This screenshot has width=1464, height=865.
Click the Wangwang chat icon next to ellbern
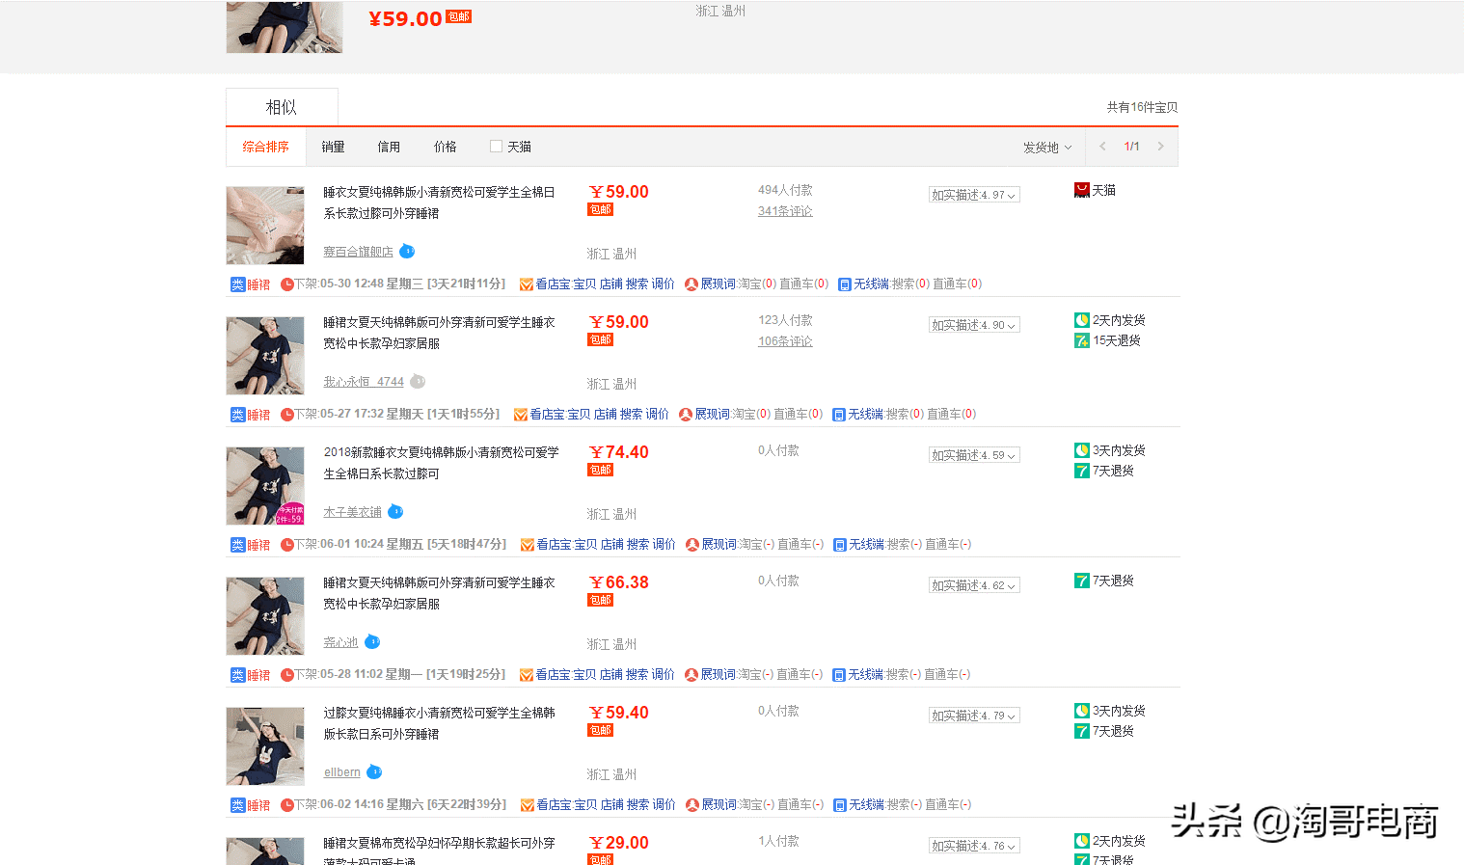(x=374, y=771)
